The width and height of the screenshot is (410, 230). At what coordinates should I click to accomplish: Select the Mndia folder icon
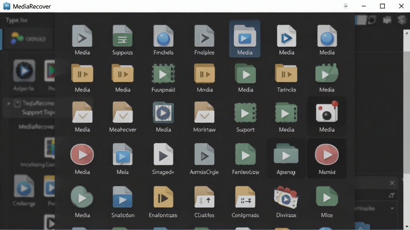(x=205, y=74)
